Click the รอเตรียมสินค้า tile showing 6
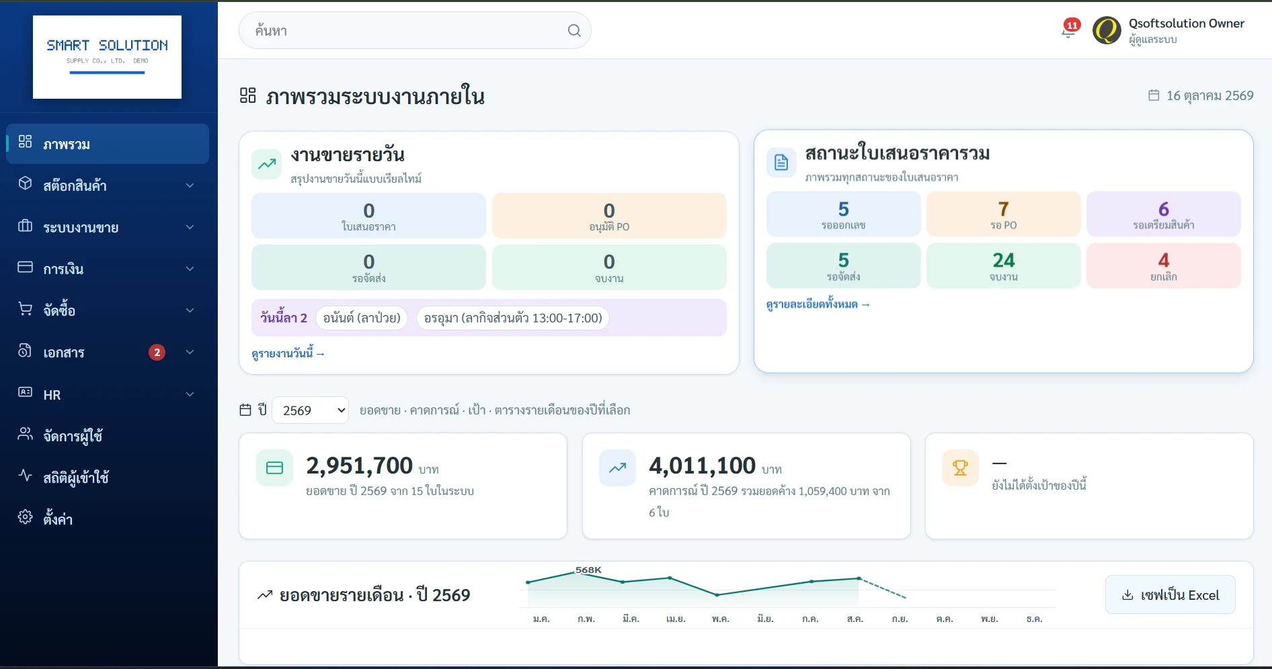This screenshot has height=669, width=1272. [x=1164, y=214]
